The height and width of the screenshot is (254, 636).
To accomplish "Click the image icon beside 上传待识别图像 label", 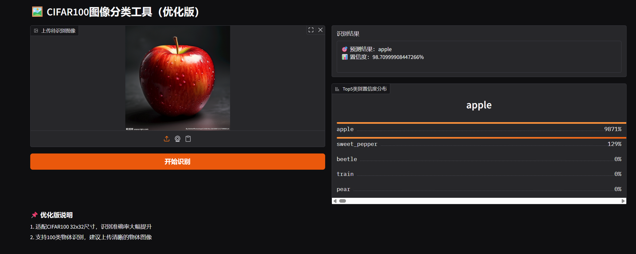I will (36, 31).
